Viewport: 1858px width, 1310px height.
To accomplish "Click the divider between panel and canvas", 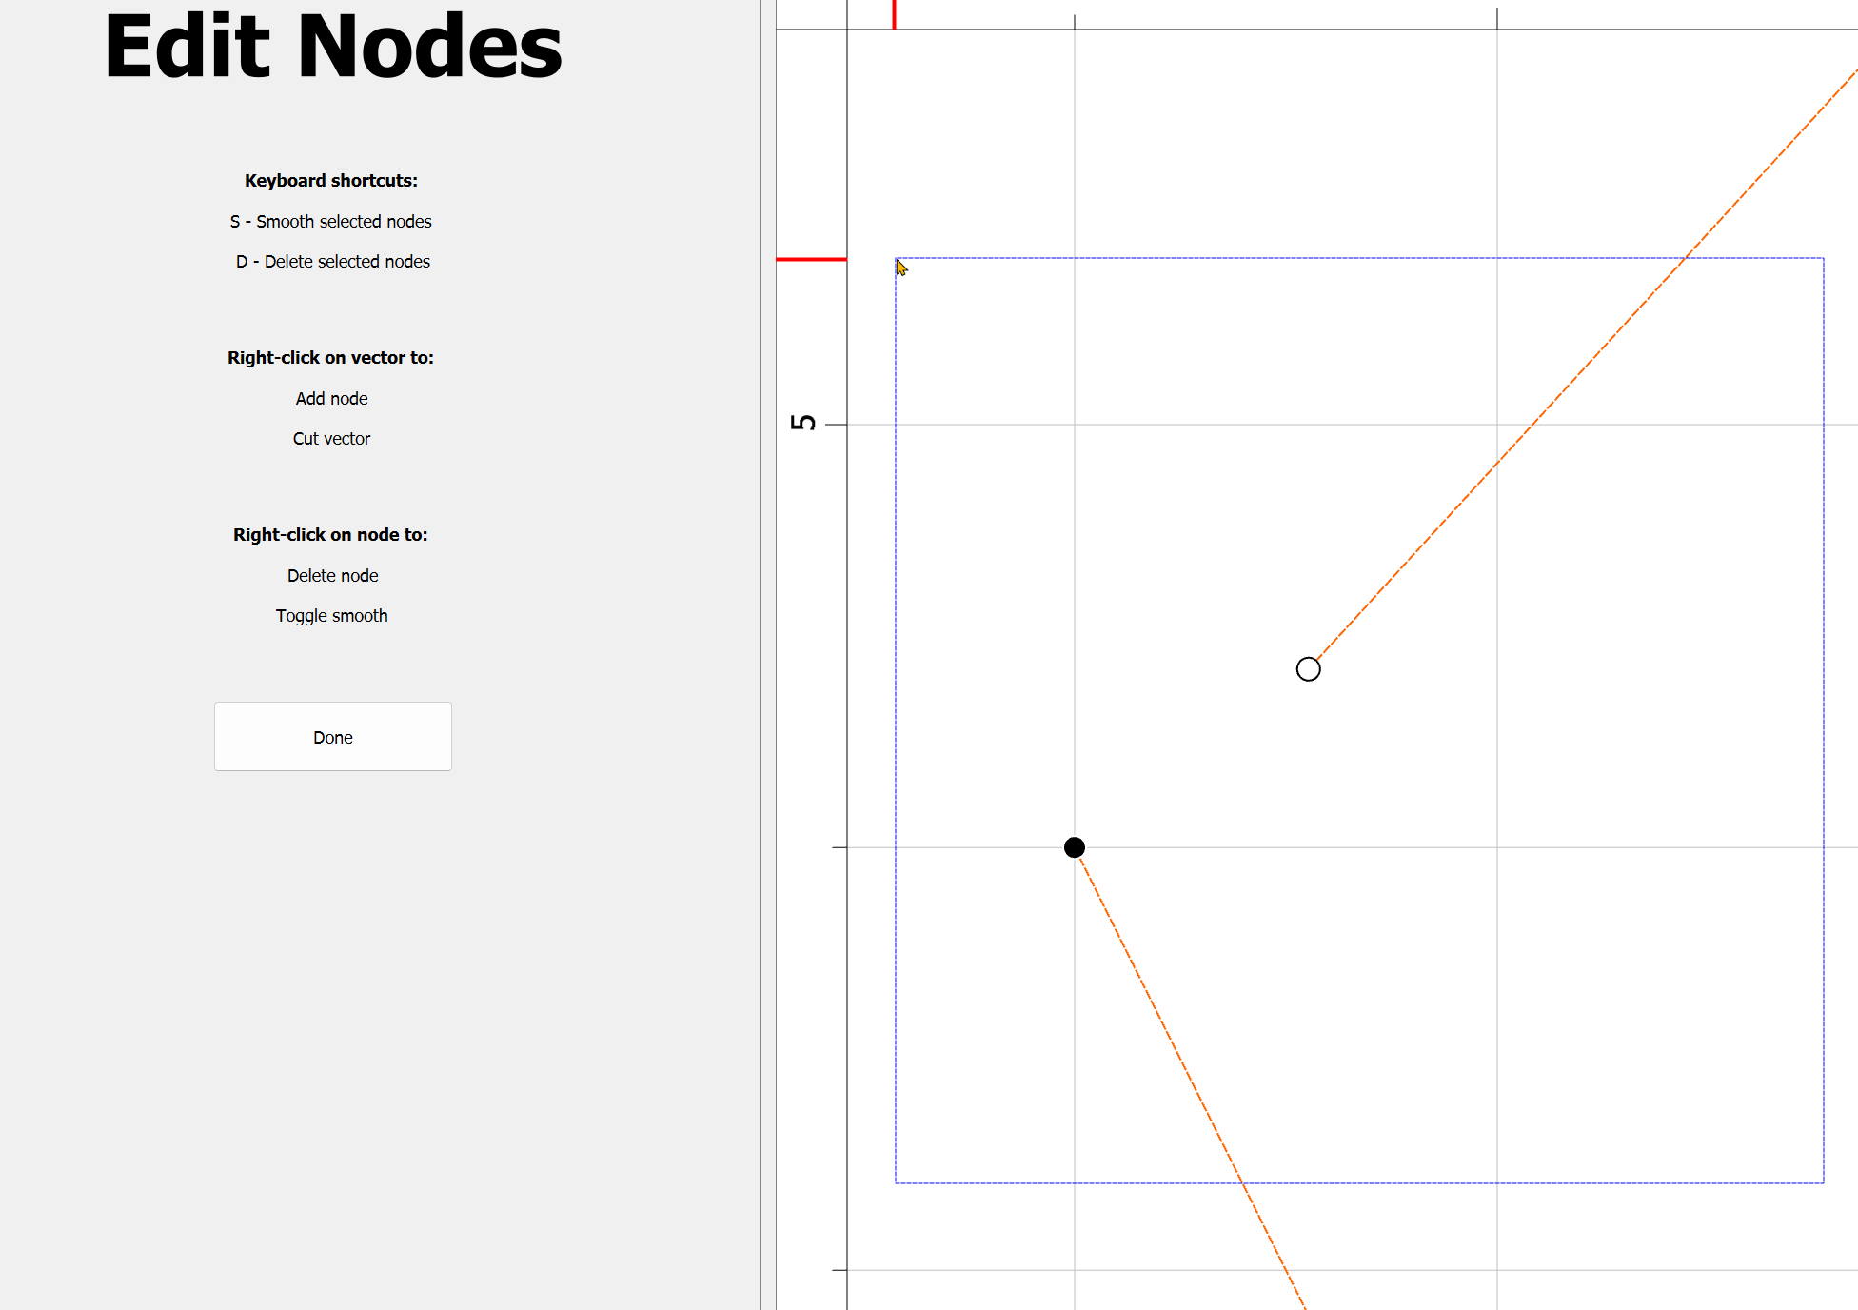I will tap(761, 655).
